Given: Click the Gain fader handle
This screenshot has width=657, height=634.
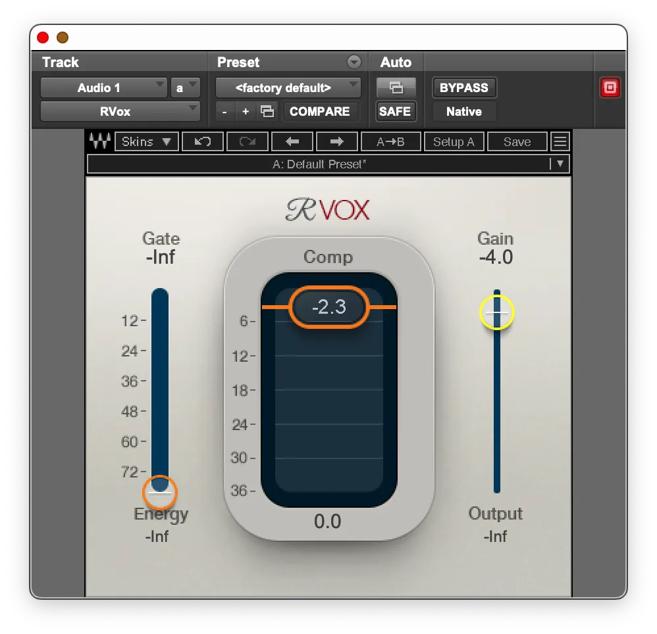Looking at the screenshot, I should point(496,312).
